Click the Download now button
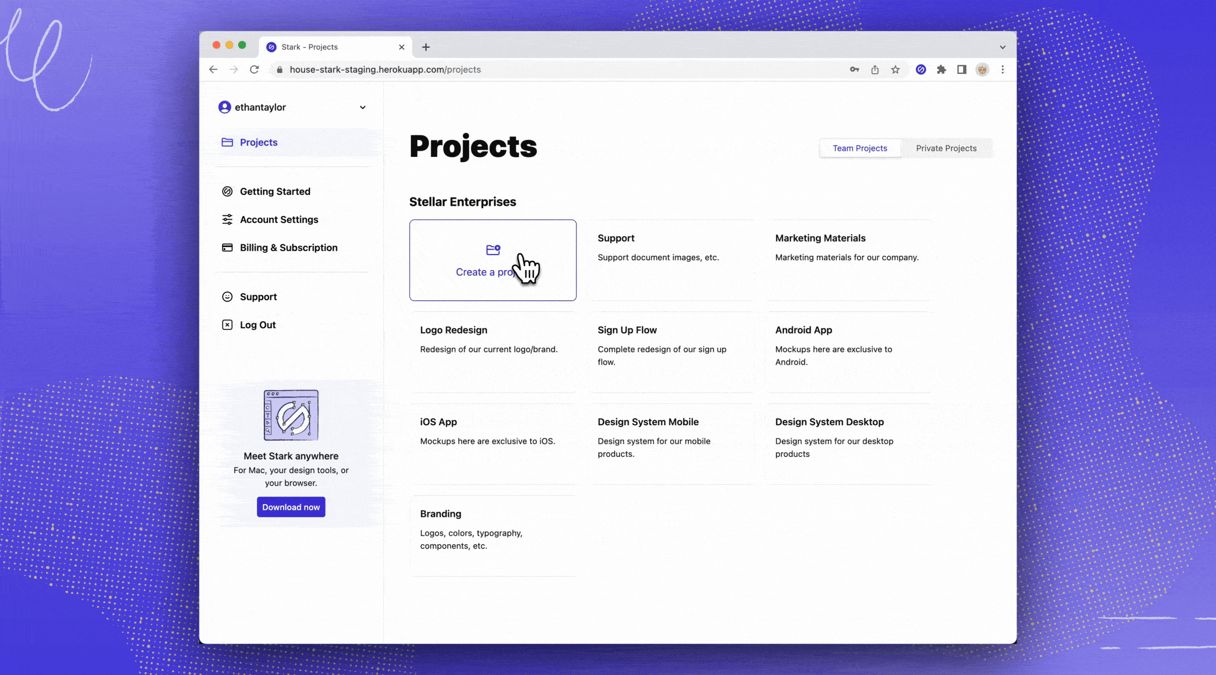The width and height of the screenshot is (1216, 675). coord(291,506)
